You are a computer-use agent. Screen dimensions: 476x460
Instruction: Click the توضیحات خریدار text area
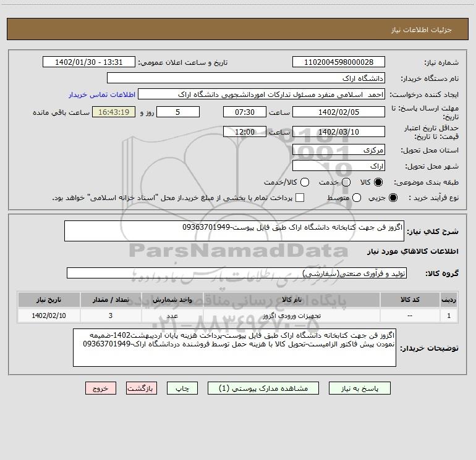pos(234,348)
